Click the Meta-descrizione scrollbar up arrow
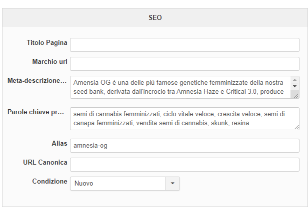The height and width of the screenshot is (215, 308). pos(295,80)
